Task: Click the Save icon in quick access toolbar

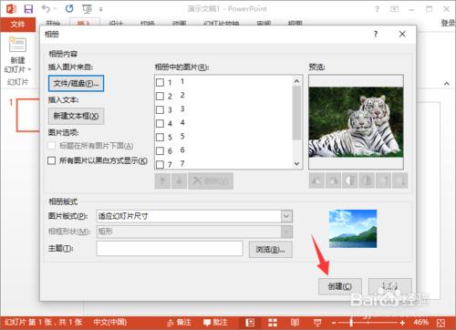Action: point(28,9)
